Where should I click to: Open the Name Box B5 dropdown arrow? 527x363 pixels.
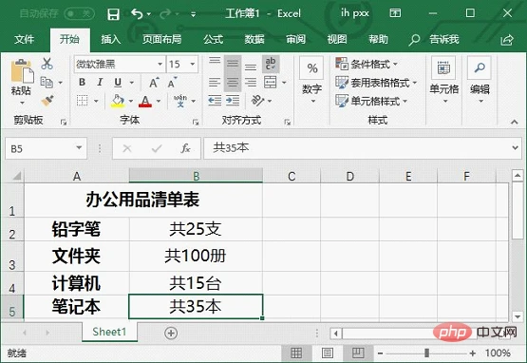[x=79, y=148]
